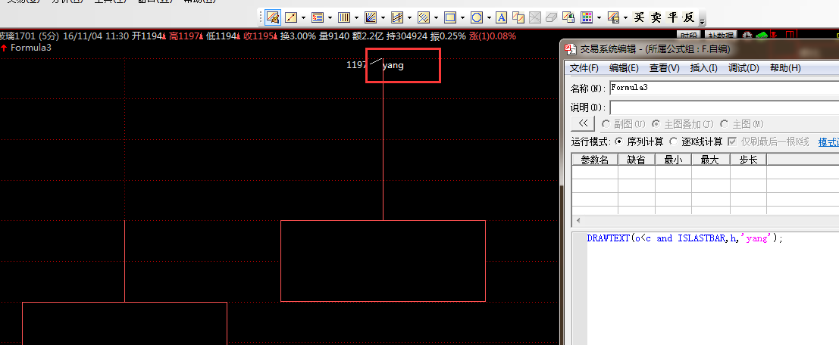Expand the line tool dropdown arrow

pyautogui.click(x=303, y=17)
